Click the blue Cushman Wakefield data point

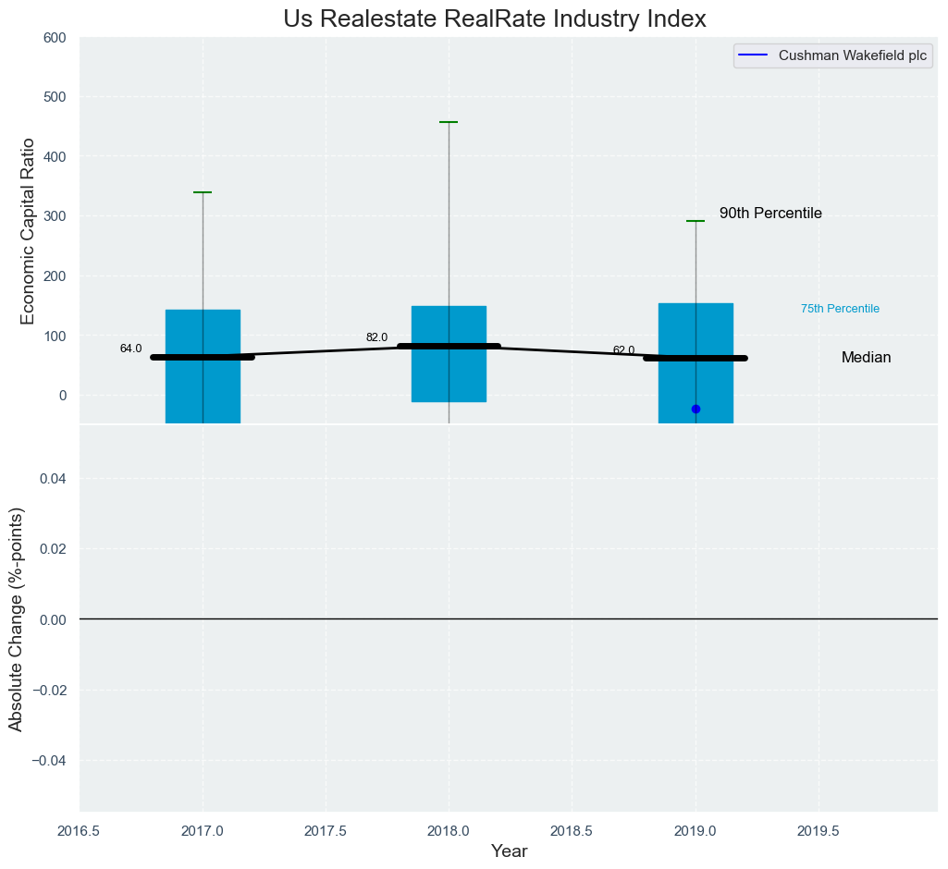(x=696, y=409)
